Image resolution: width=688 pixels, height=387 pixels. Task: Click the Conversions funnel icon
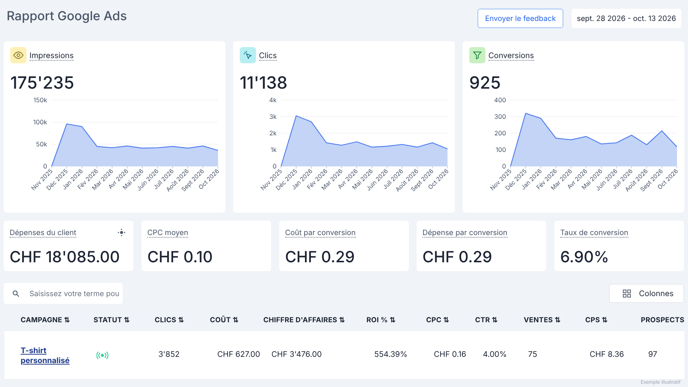coord(477,55)
